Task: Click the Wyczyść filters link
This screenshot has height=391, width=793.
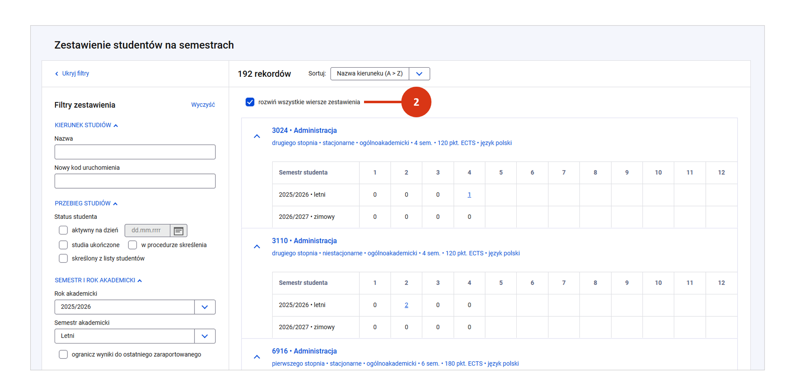Action: (203, 105)
